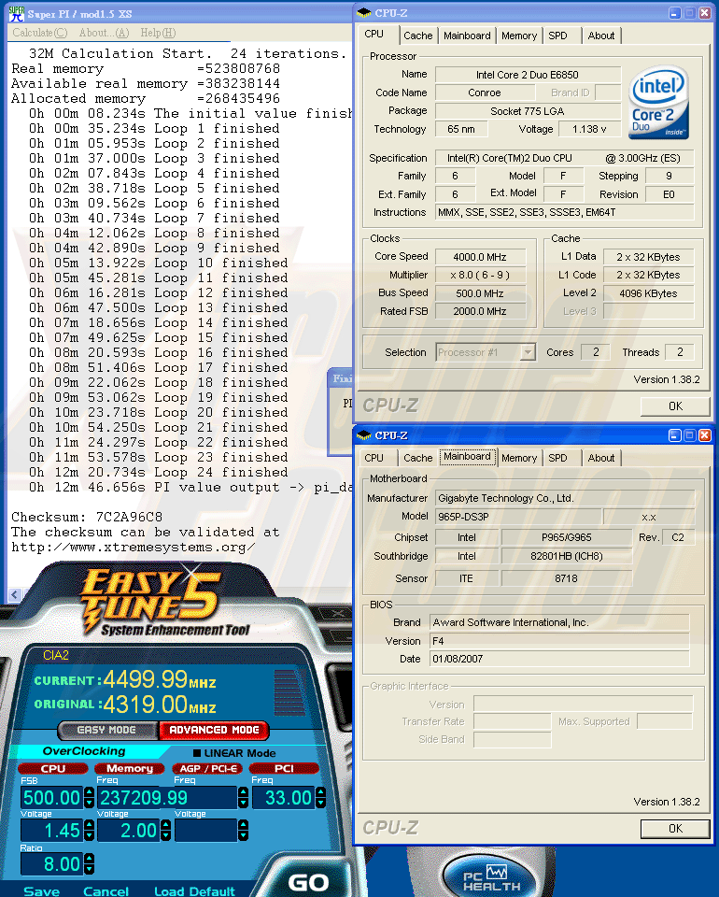Select the AGP / PCI-E category button

[208, 768]
